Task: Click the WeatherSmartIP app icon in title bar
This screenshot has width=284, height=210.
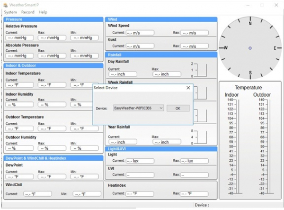Action: (6, 5)
